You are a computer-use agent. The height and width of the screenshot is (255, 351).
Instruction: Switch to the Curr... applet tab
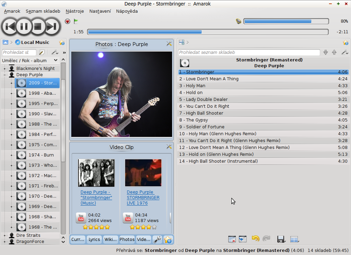78,240
